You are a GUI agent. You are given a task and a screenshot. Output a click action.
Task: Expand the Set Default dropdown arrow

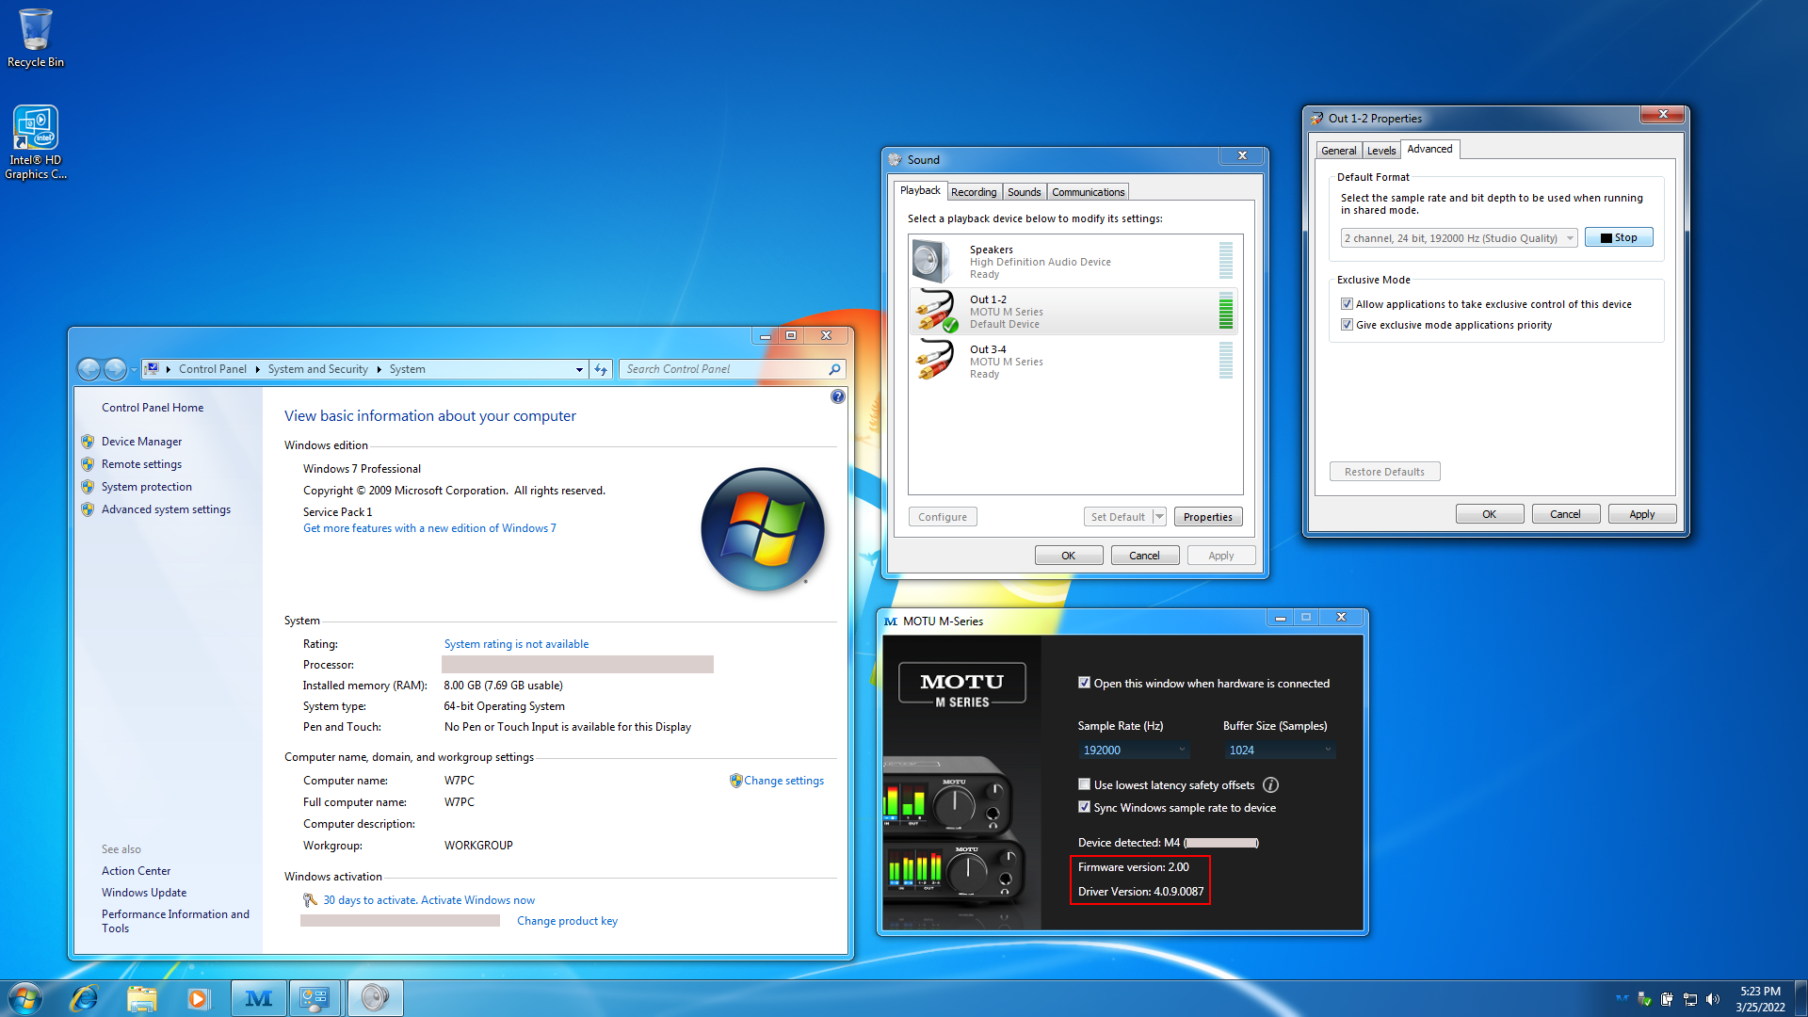[x=1159, y=517]
